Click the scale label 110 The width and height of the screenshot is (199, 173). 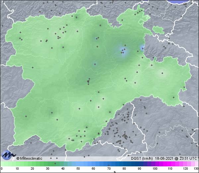[170, 169]
